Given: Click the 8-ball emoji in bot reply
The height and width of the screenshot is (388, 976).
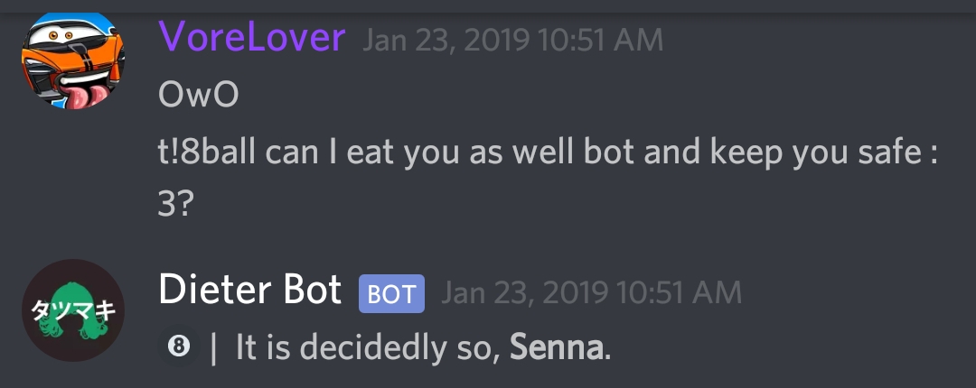Looking at the screenshot, I should pyautogui.click(x=179, y=347).
